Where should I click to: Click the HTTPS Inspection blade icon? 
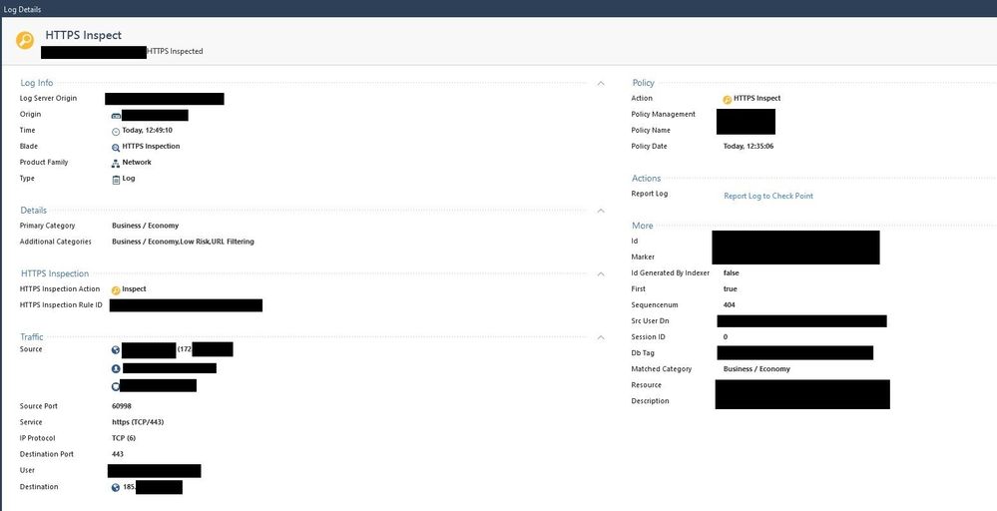116,147
